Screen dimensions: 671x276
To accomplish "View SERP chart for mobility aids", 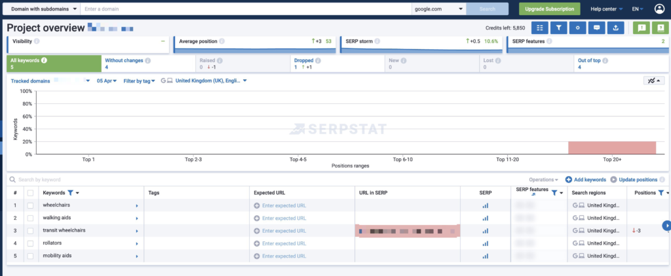I will point(486,256).
